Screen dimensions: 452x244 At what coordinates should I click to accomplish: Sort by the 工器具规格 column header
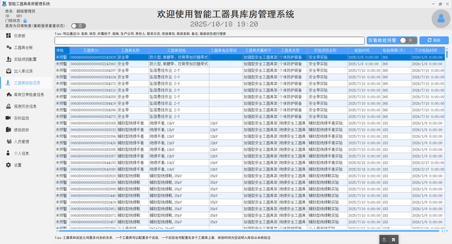tap(179, 50)
